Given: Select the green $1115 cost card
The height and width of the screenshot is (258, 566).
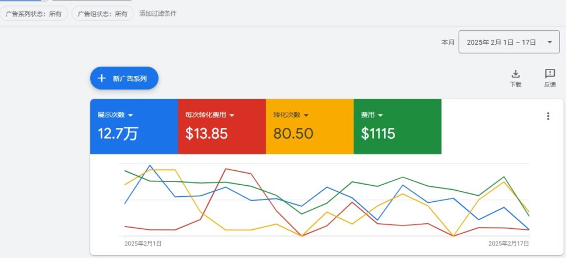Looking at the screenshot, I should click(x=397, y=127).
